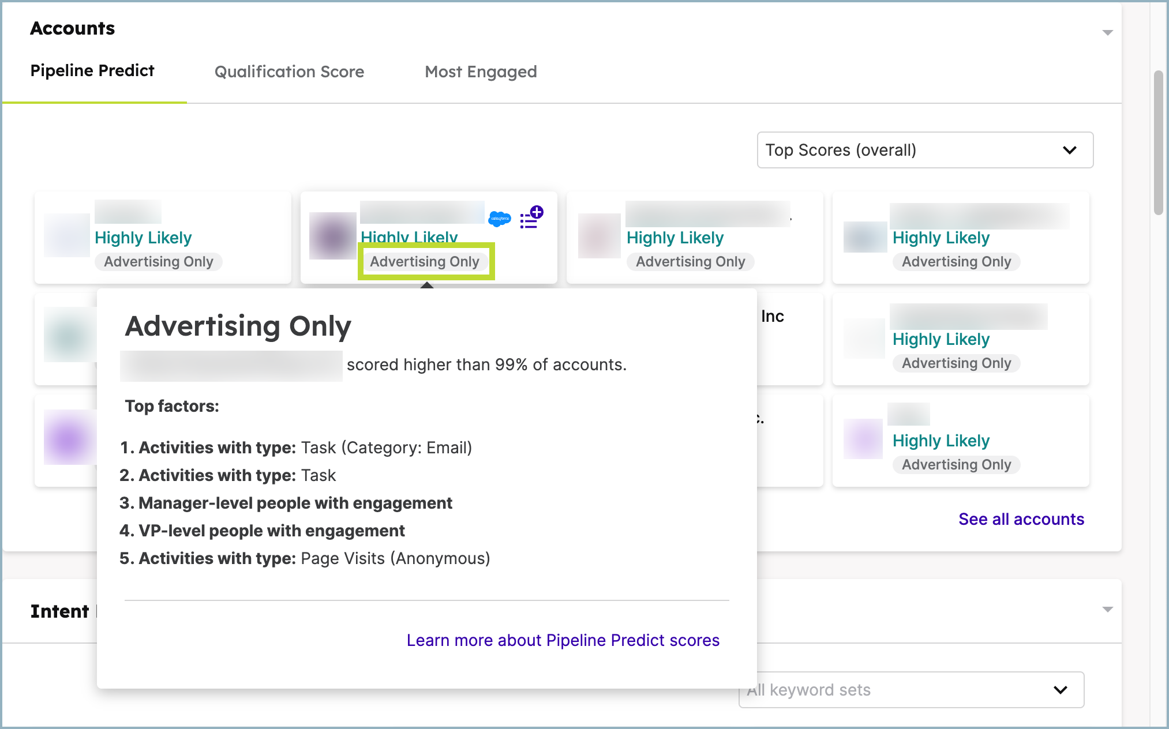
Task: Click the Advertising Only badge on the bottom-right card
Action: (956, 464)
